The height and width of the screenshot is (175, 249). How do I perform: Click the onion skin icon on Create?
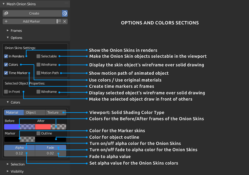coord(6,13)
